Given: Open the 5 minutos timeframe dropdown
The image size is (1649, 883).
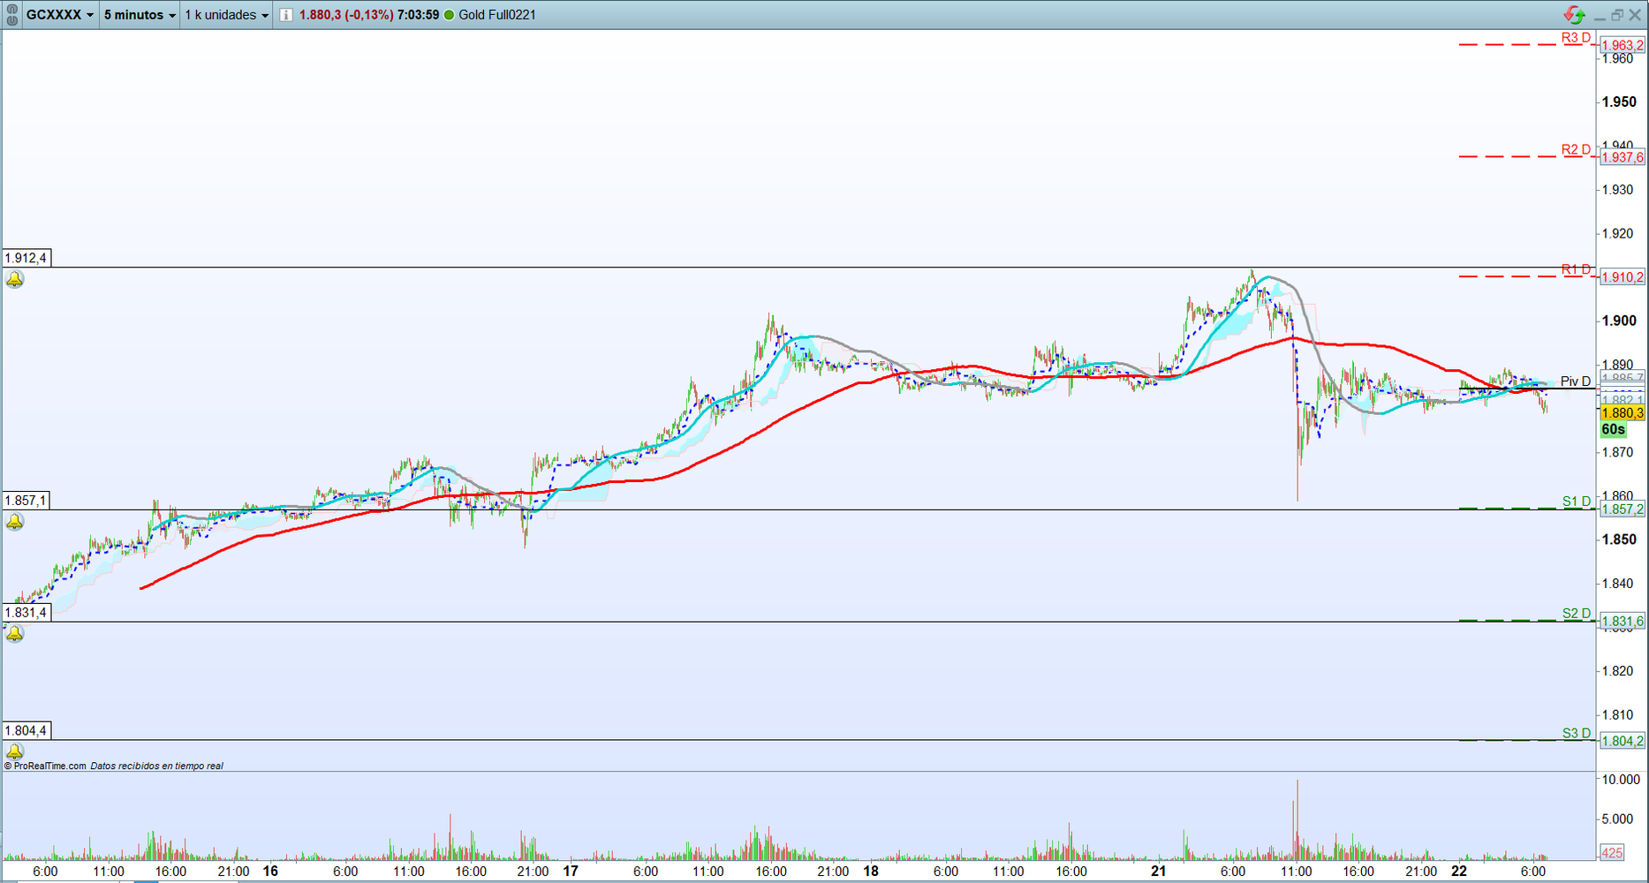Looking at the screenshot, I should [x=140, y=15].
